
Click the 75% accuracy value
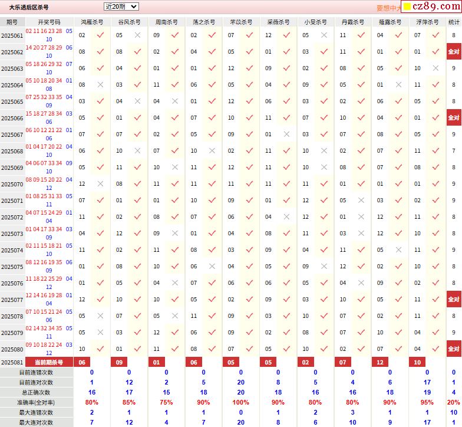pos(166,402)
